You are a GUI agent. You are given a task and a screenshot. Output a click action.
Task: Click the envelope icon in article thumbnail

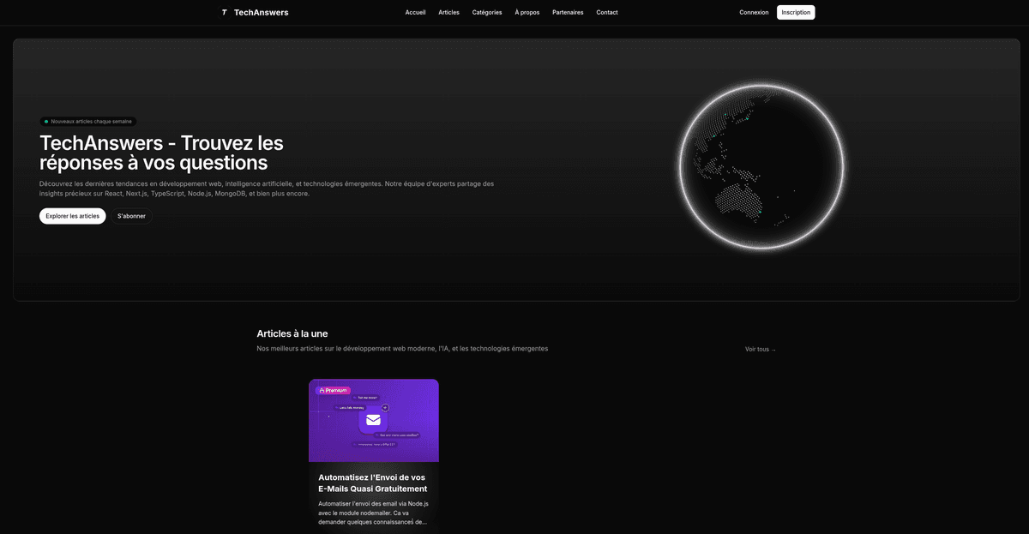[x=373, y=420]
